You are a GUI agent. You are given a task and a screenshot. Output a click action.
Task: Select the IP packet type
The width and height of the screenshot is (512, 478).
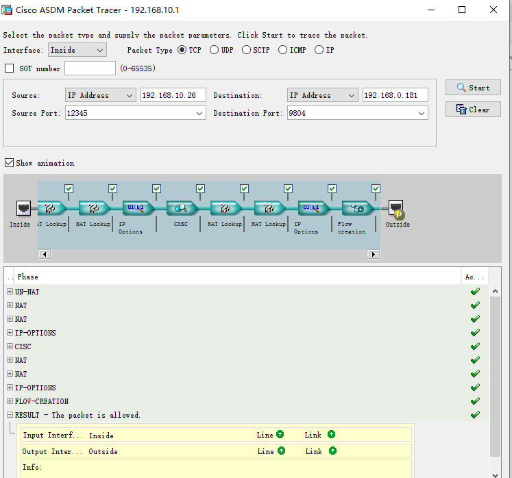click(319, 50)
